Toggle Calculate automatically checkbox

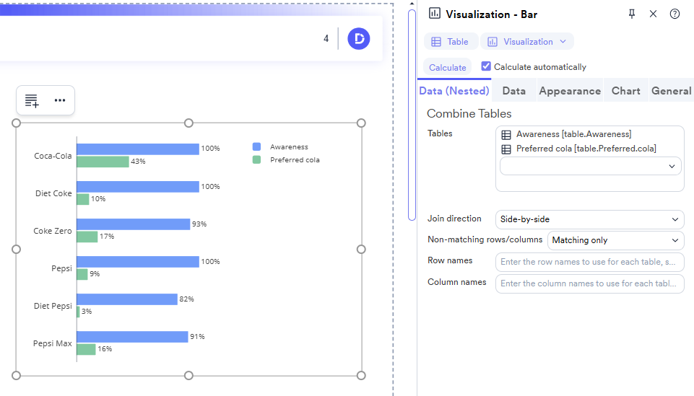pyautogui.click(x=486, y=66)
